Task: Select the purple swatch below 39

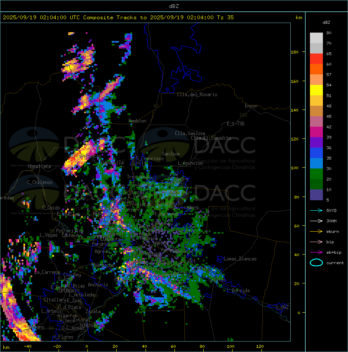Action: coord(316,142)
